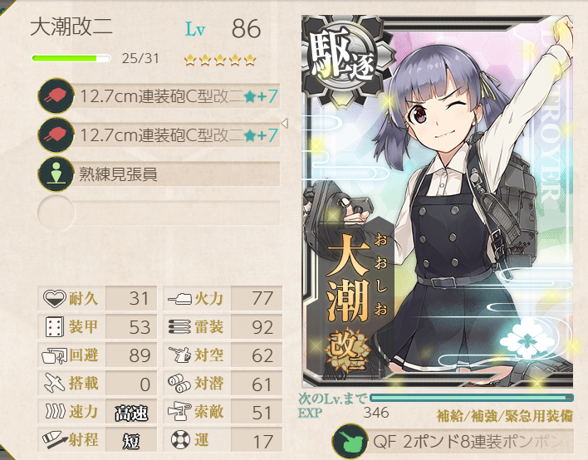
Task: Click the first red main gun equipment icon
Action: tap(56, 96)
